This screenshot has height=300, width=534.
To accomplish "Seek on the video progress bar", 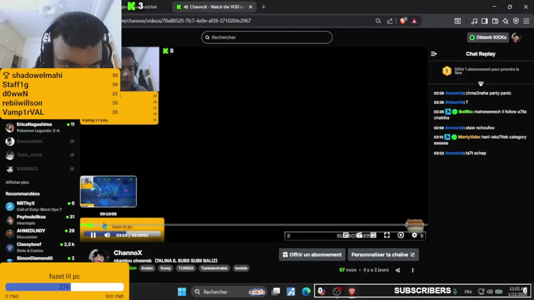I will point(254,225).
